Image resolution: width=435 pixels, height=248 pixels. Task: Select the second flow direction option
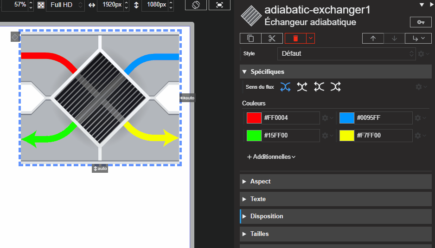pyautogui.click(x=302, y=87)
